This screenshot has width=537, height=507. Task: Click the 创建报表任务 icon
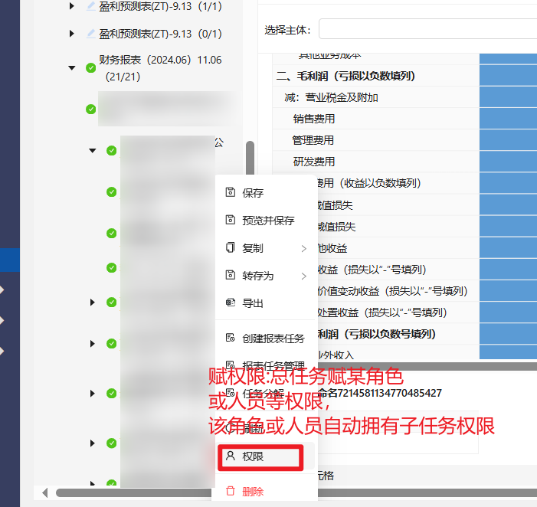[x=231, y=338]
